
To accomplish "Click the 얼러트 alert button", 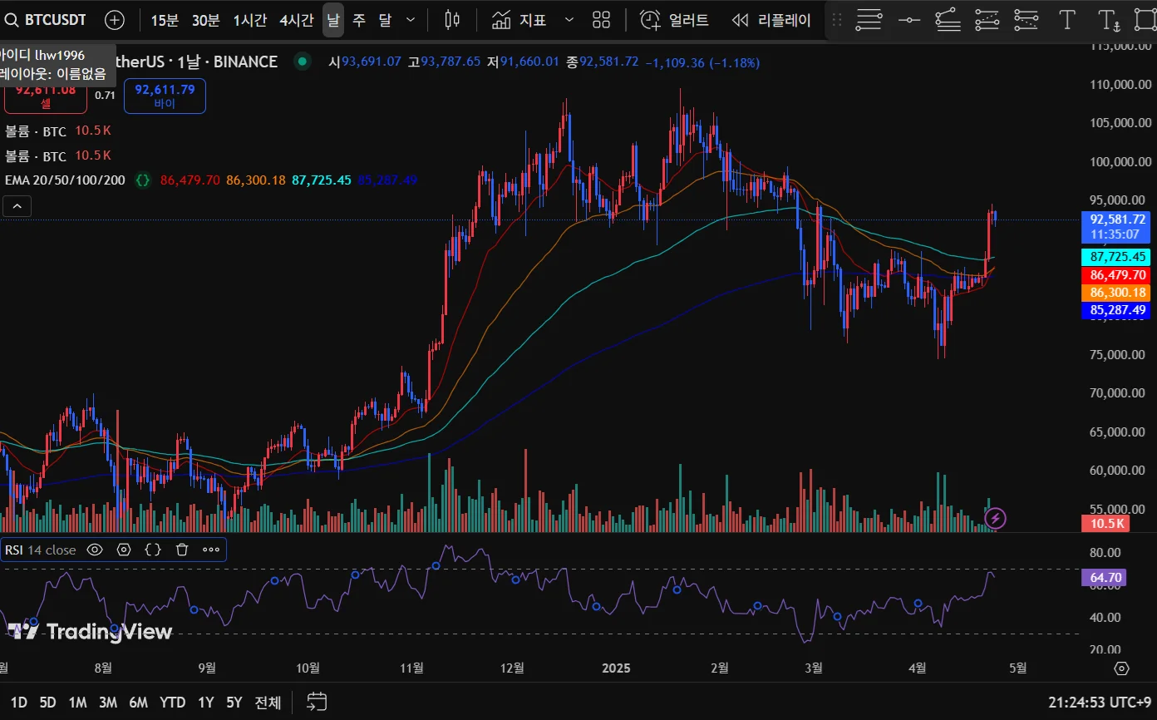I will pyautogui.click(x=674, y=20).
